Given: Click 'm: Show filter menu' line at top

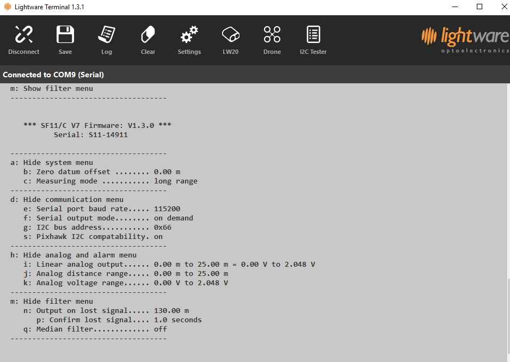Looking at the screenshot, I should tap(51, 89).
